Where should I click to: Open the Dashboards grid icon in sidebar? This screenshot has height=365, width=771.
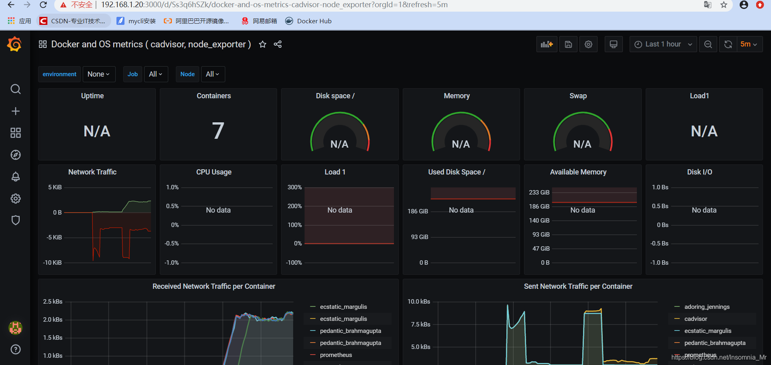15,133
